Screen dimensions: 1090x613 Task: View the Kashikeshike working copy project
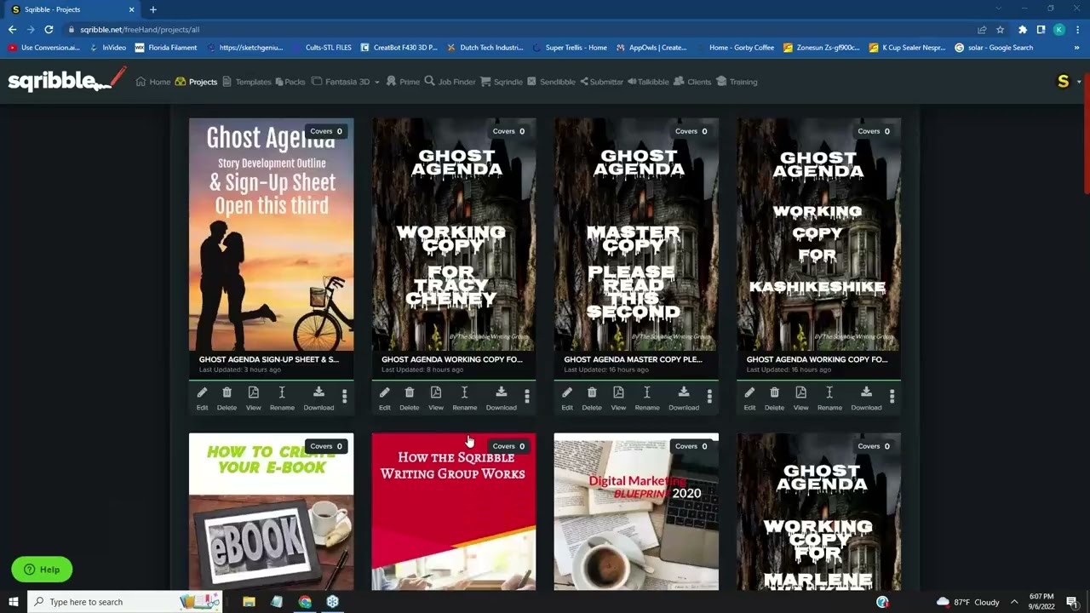(800, 398)
